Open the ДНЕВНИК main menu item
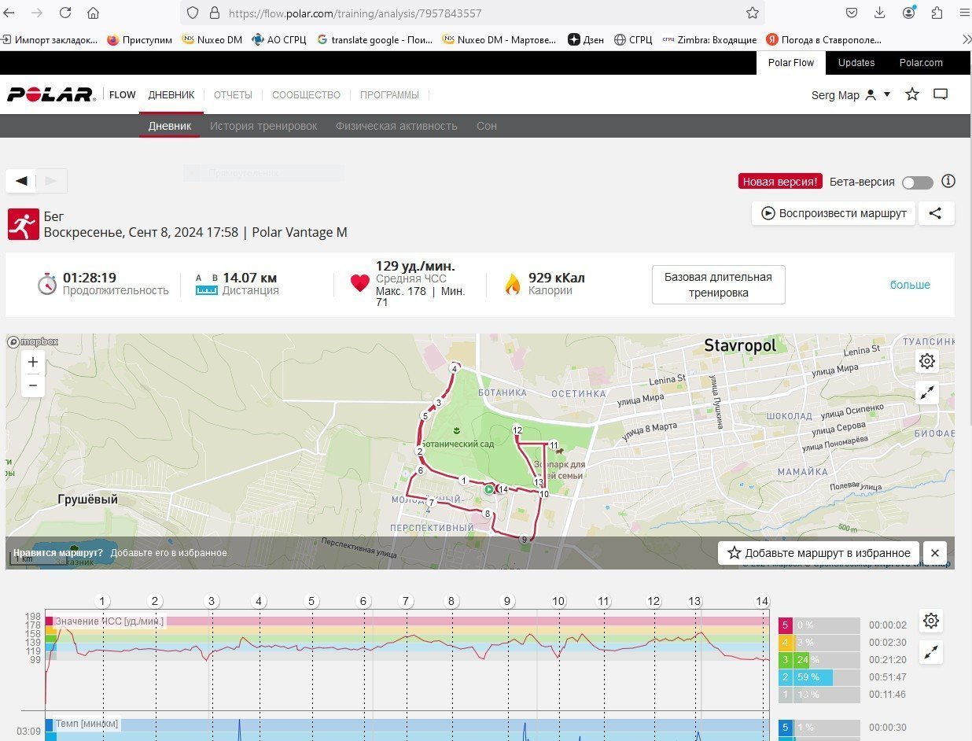The image size is (972, 741). [x=171, y=94]
